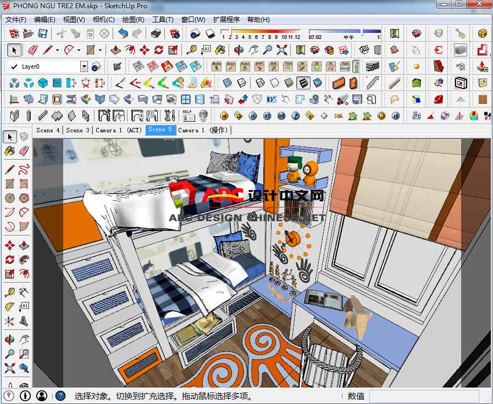The image size is (493, 404).
Task: Click the Print icon in top toolbar
Action: pos(156,34)
